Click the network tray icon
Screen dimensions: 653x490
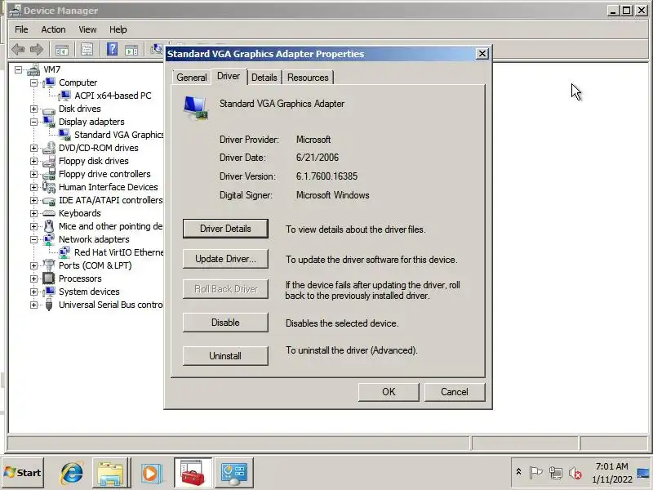click(555, 473)
